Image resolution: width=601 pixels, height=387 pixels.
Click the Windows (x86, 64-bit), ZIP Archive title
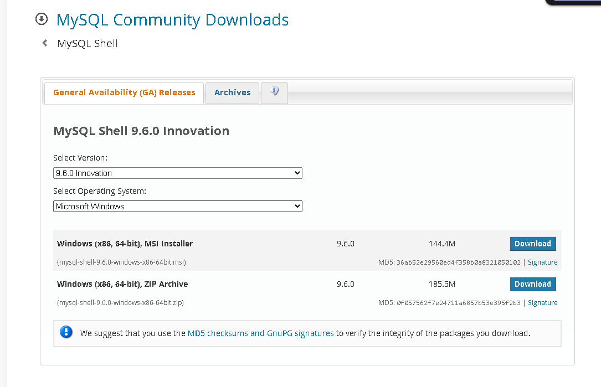[122, 284]
